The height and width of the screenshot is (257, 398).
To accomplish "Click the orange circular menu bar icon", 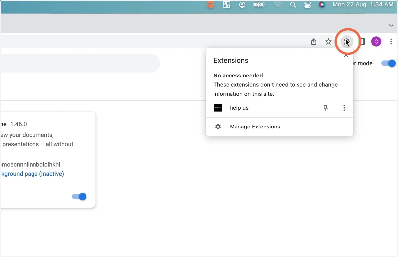I will tap(210, 5).
